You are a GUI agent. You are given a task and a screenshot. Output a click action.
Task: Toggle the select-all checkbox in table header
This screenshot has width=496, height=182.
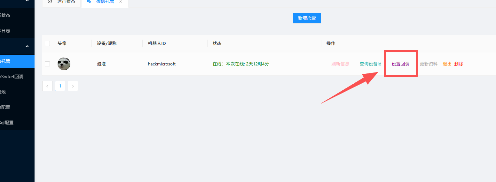pos(47,43)
